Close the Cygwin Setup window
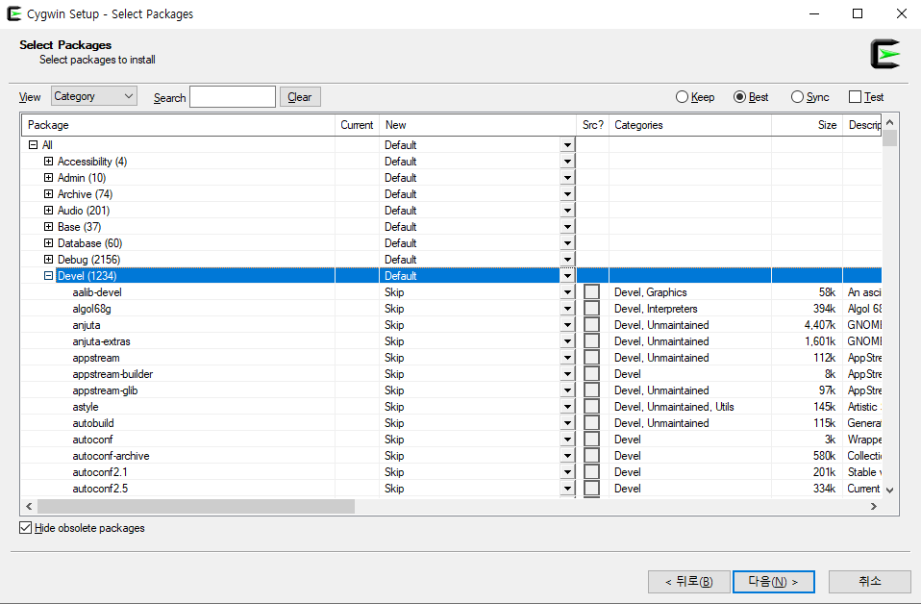This screenshot has height=604, width=921. tap(902, 13)
